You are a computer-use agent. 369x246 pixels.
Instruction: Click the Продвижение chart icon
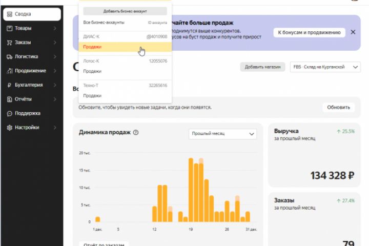click(9, 71)
